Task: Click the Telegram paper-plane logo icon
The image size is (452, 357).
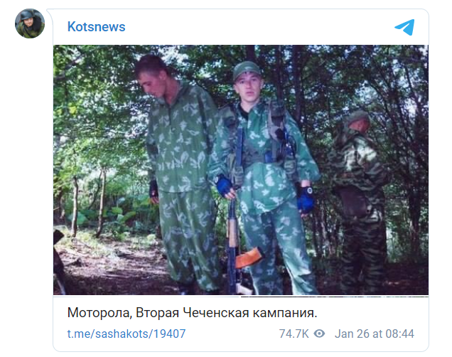Action: coord(404,27)
